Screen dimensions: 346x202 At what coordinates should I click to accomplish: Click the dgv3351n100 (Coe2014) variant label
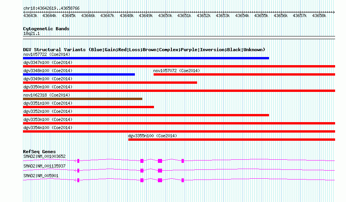(48, 103)
